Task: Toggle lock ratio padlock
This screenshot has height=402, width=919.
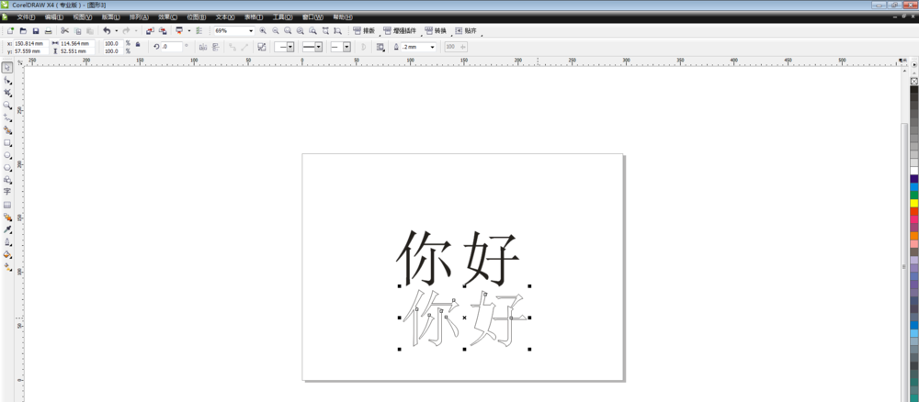Action: coord(138,44)
